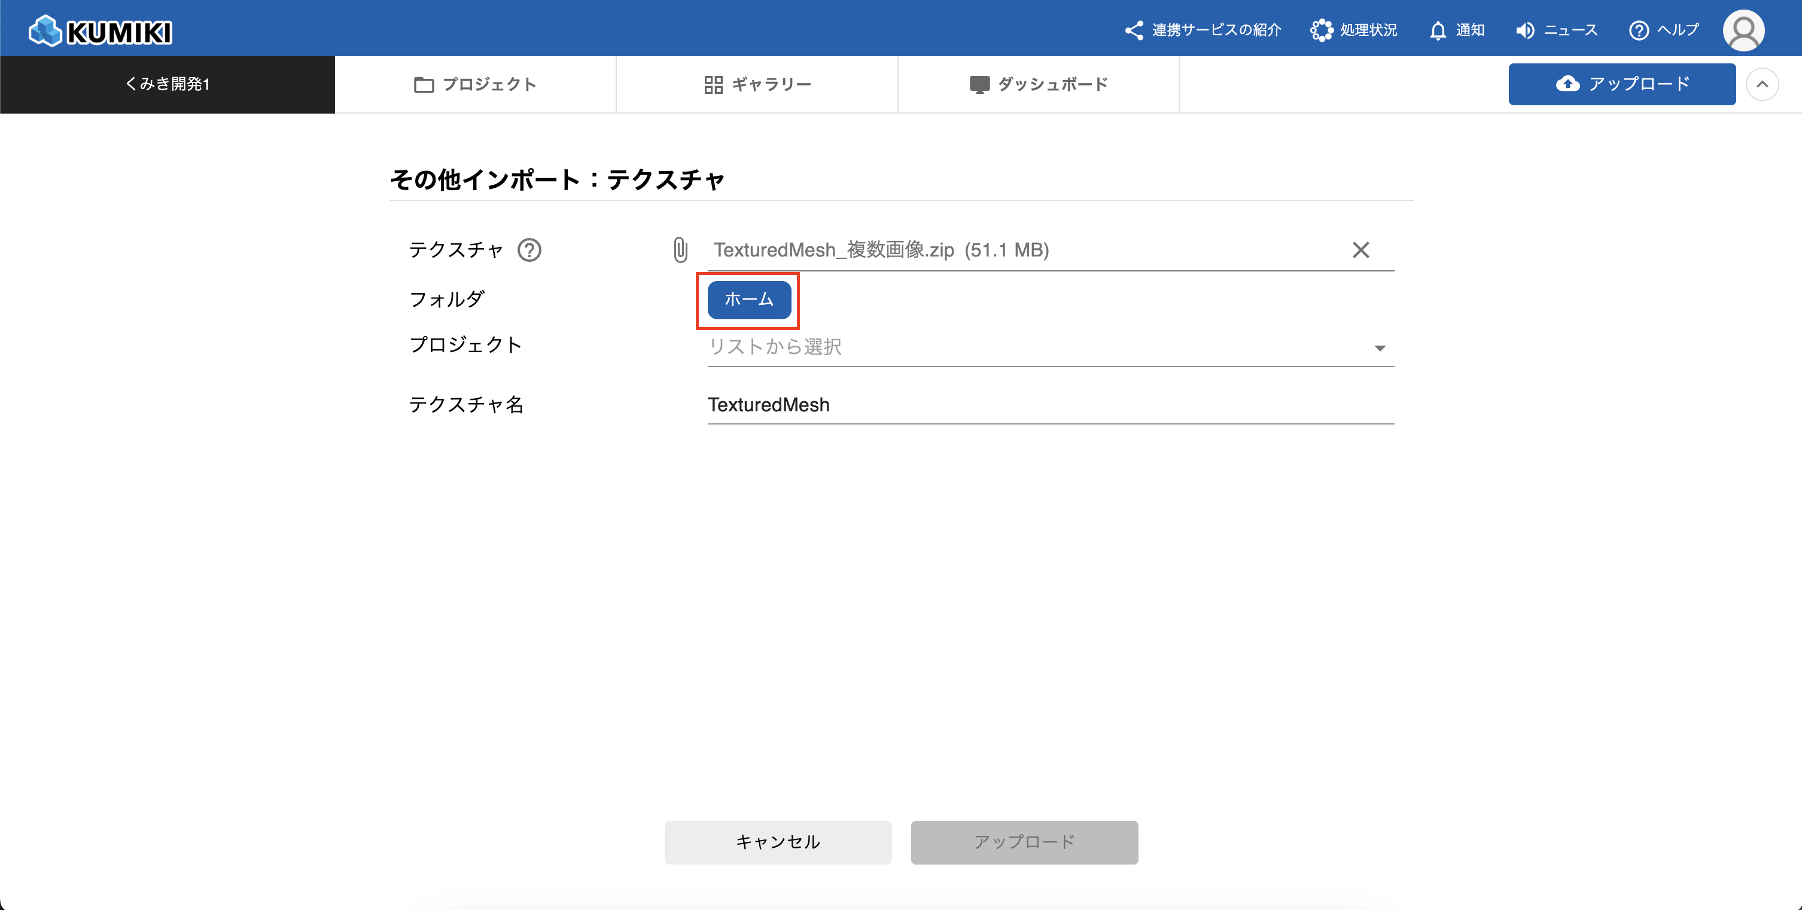Screen dimensions: 1802x910
Task: Open the linked services share icon
Action: (1133, 30)
